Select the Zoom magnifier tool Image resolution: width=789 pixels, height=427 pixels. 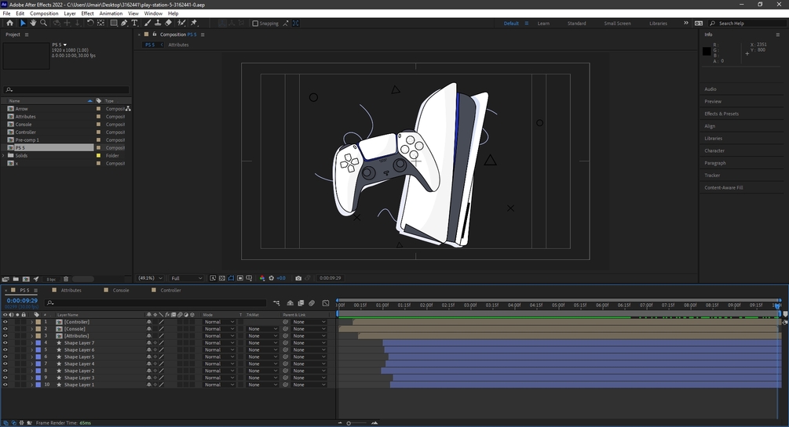[42, 24]
